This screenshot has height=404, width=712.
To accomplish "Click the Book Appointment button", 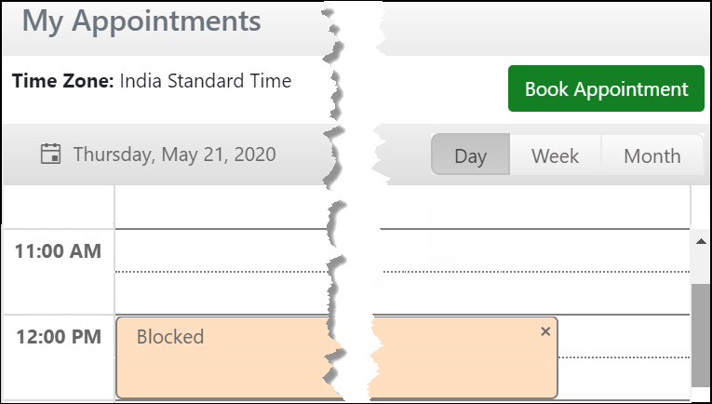I will [606, 89].
